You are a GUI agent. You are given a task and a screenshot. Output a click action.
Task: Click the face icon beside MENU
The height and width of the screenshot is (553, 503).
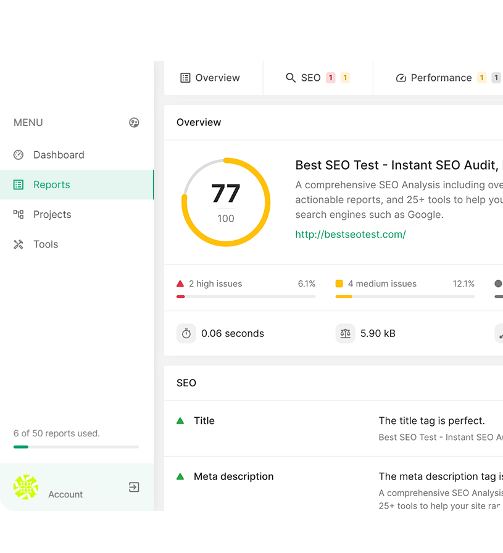tap(135, 123)
